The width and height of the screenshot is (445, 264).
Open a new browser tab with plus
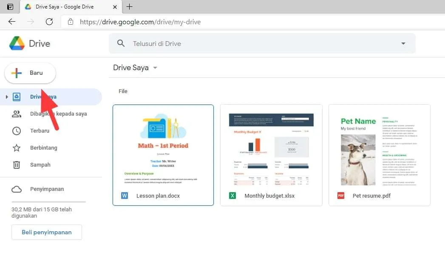click(129, 6)
